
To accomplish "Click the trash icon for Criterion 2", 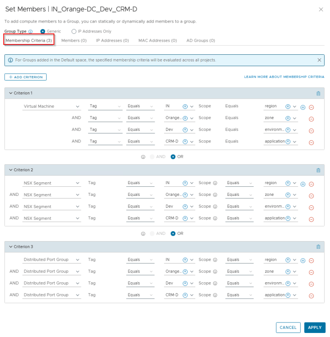I will click(x=318, y=171).
